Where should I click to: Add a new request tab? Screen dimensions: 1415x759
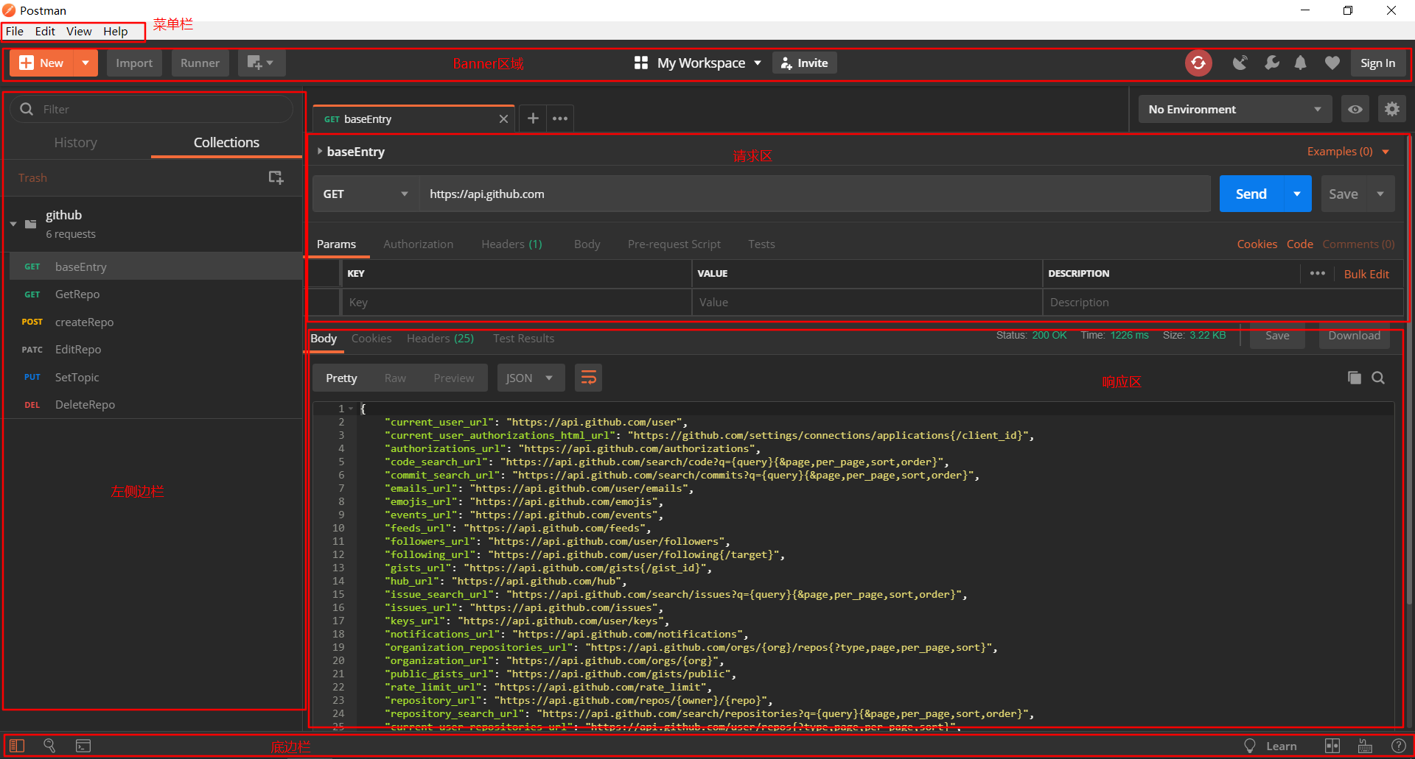(533, 119)
